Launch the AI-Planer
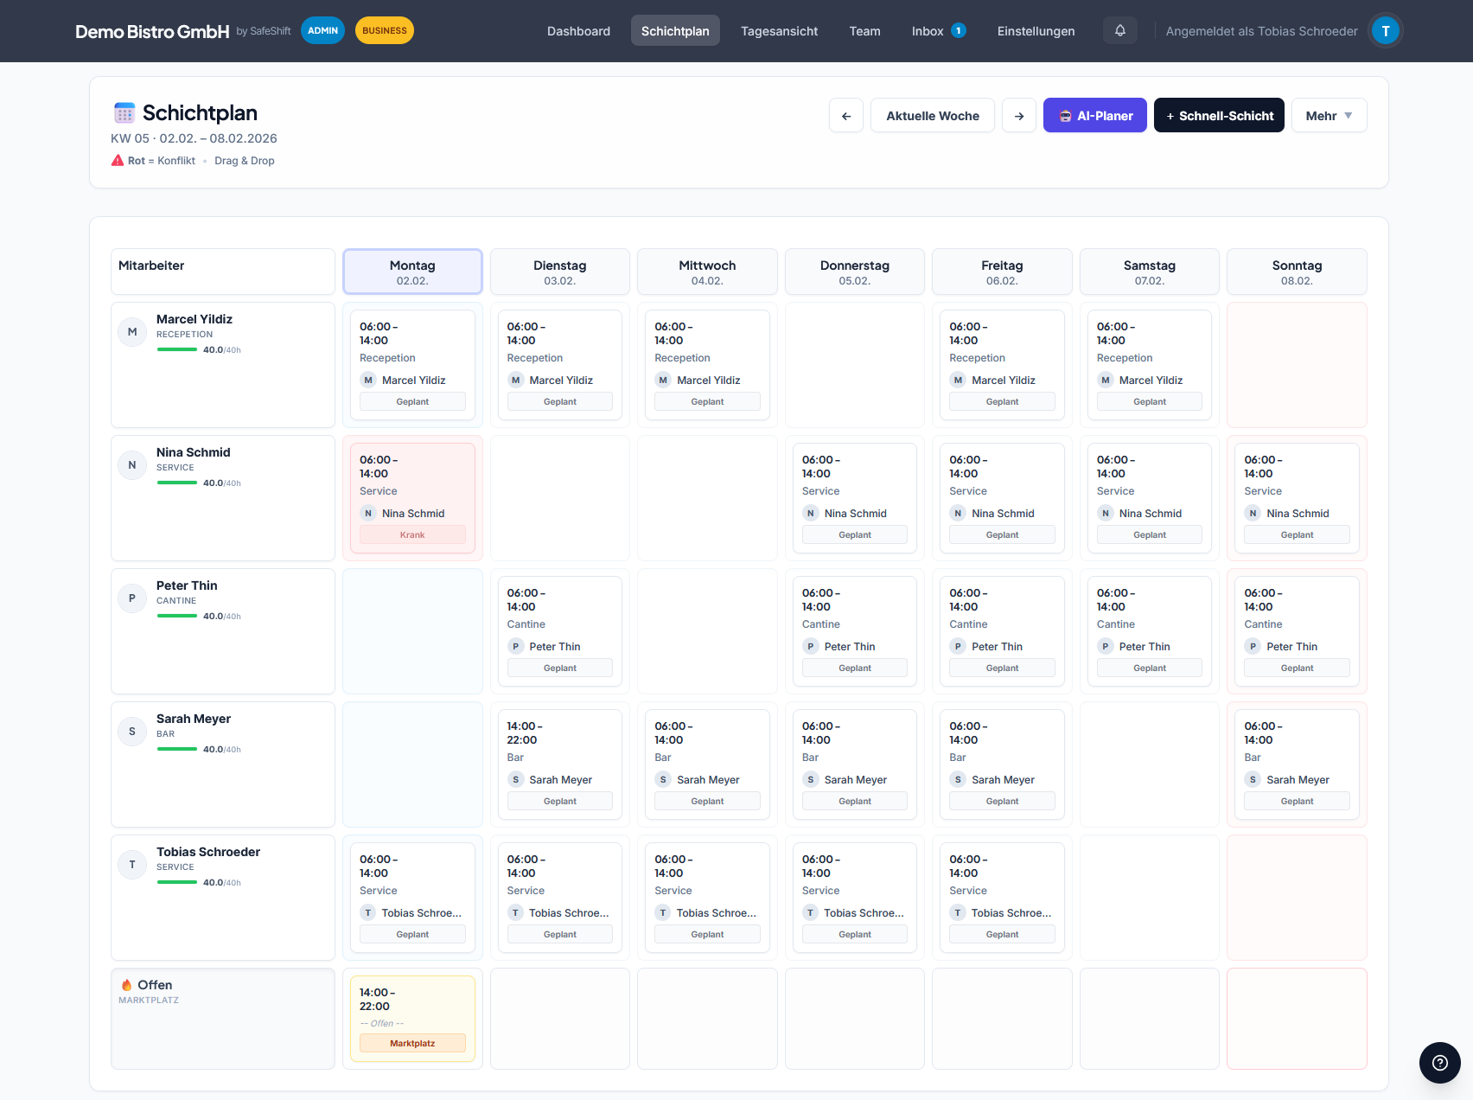 pos(1094,115)
